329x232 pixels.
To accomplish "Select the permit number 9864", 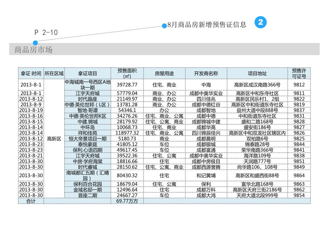I will pos(299,175).
